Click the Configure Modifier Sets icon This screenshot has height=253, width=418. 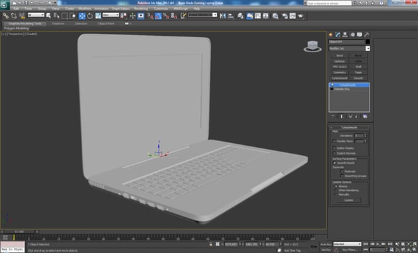(x=365, y=117)
